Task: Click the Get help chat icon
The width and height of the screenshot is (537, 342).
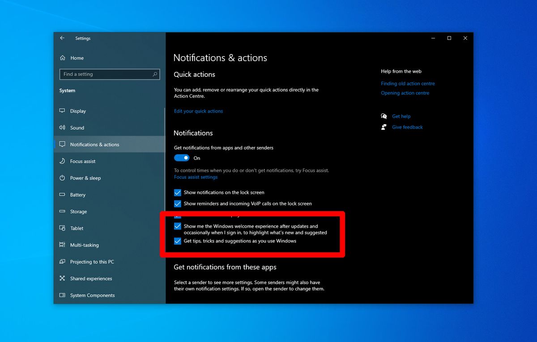Action: tap(384, 116)
